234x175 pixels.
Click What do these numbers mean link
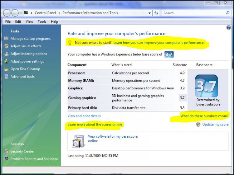point(204,116)
